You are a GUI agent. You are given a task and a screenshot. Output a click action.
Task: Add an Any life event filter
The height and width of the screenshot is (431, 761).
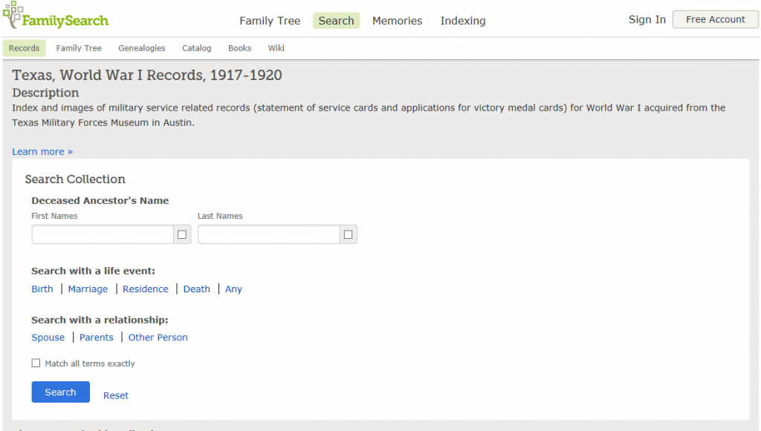click(233, 289)
